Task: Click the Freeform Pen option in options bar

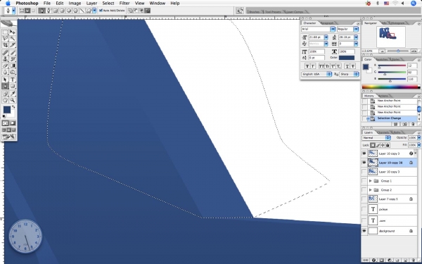Action: (49, 11)
